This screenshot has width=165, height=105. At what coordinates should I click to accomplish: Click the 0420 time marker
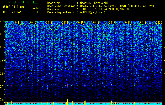[x=159, y=23]
